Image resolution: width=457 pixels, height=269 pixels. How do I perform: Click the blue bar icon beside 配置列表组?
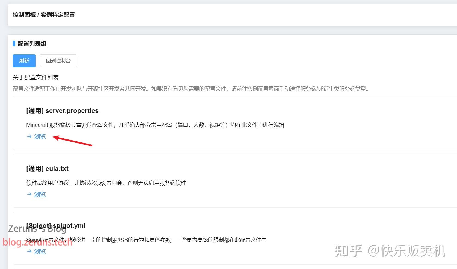point(14,43)
